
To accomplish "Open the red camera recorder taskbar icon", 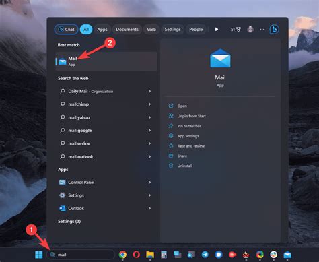I will [x=232, y=255].
